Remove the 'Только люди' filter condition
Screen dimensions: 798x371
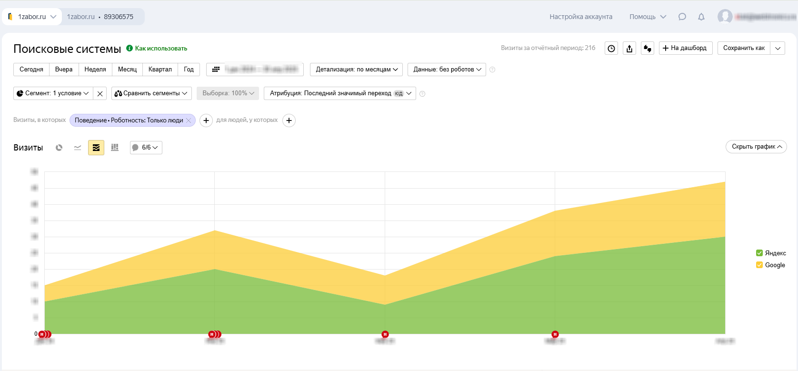[x=189, y=120]
